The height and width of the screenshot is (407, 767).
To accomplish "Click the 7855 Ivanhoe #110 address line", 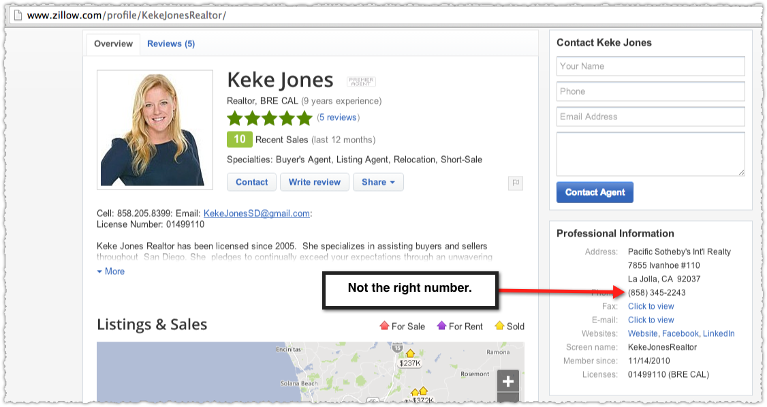I will [x=663, y=265].
